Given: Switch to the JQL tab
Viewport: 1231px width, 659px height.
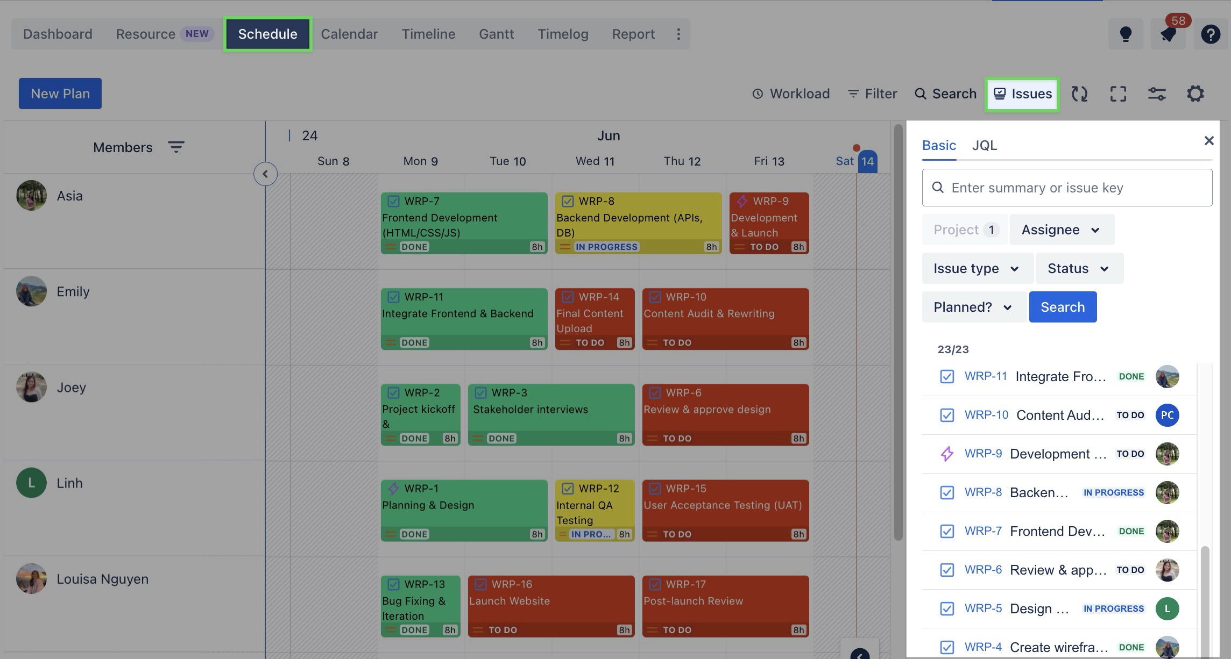Looking at the screenshot, I should 984,145.
